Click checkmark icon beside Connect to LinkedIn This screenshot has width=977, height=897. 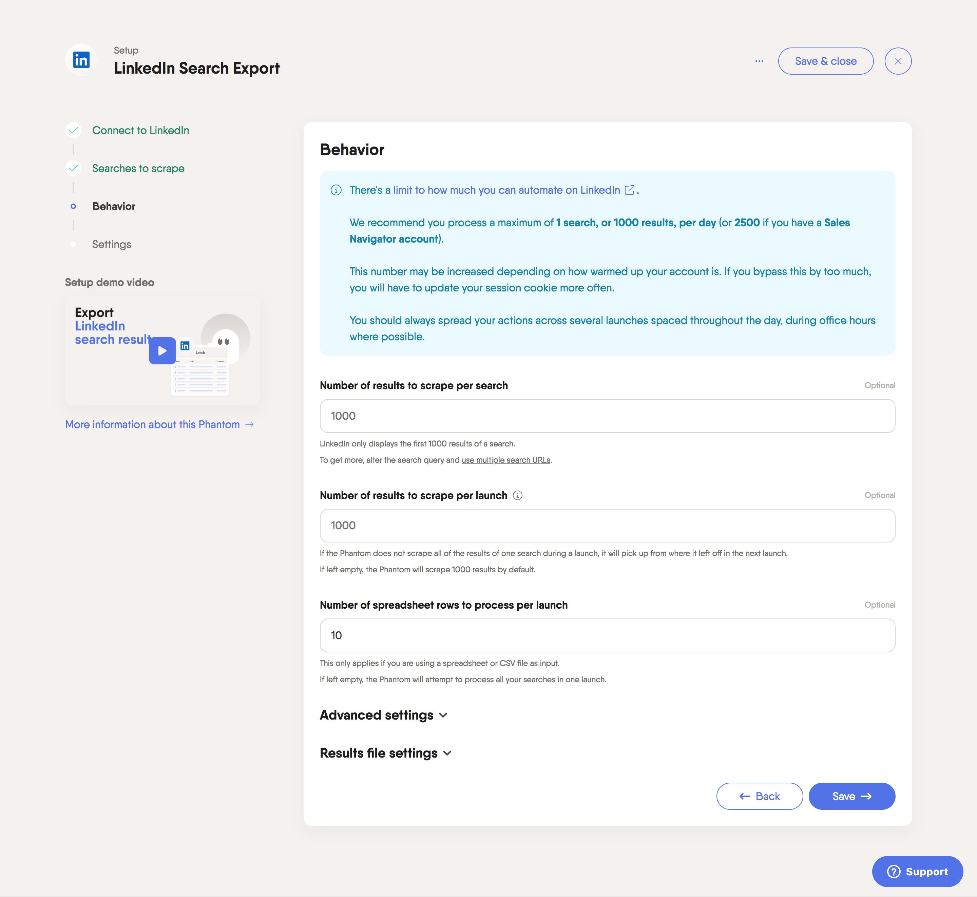[x=73, y=130]
